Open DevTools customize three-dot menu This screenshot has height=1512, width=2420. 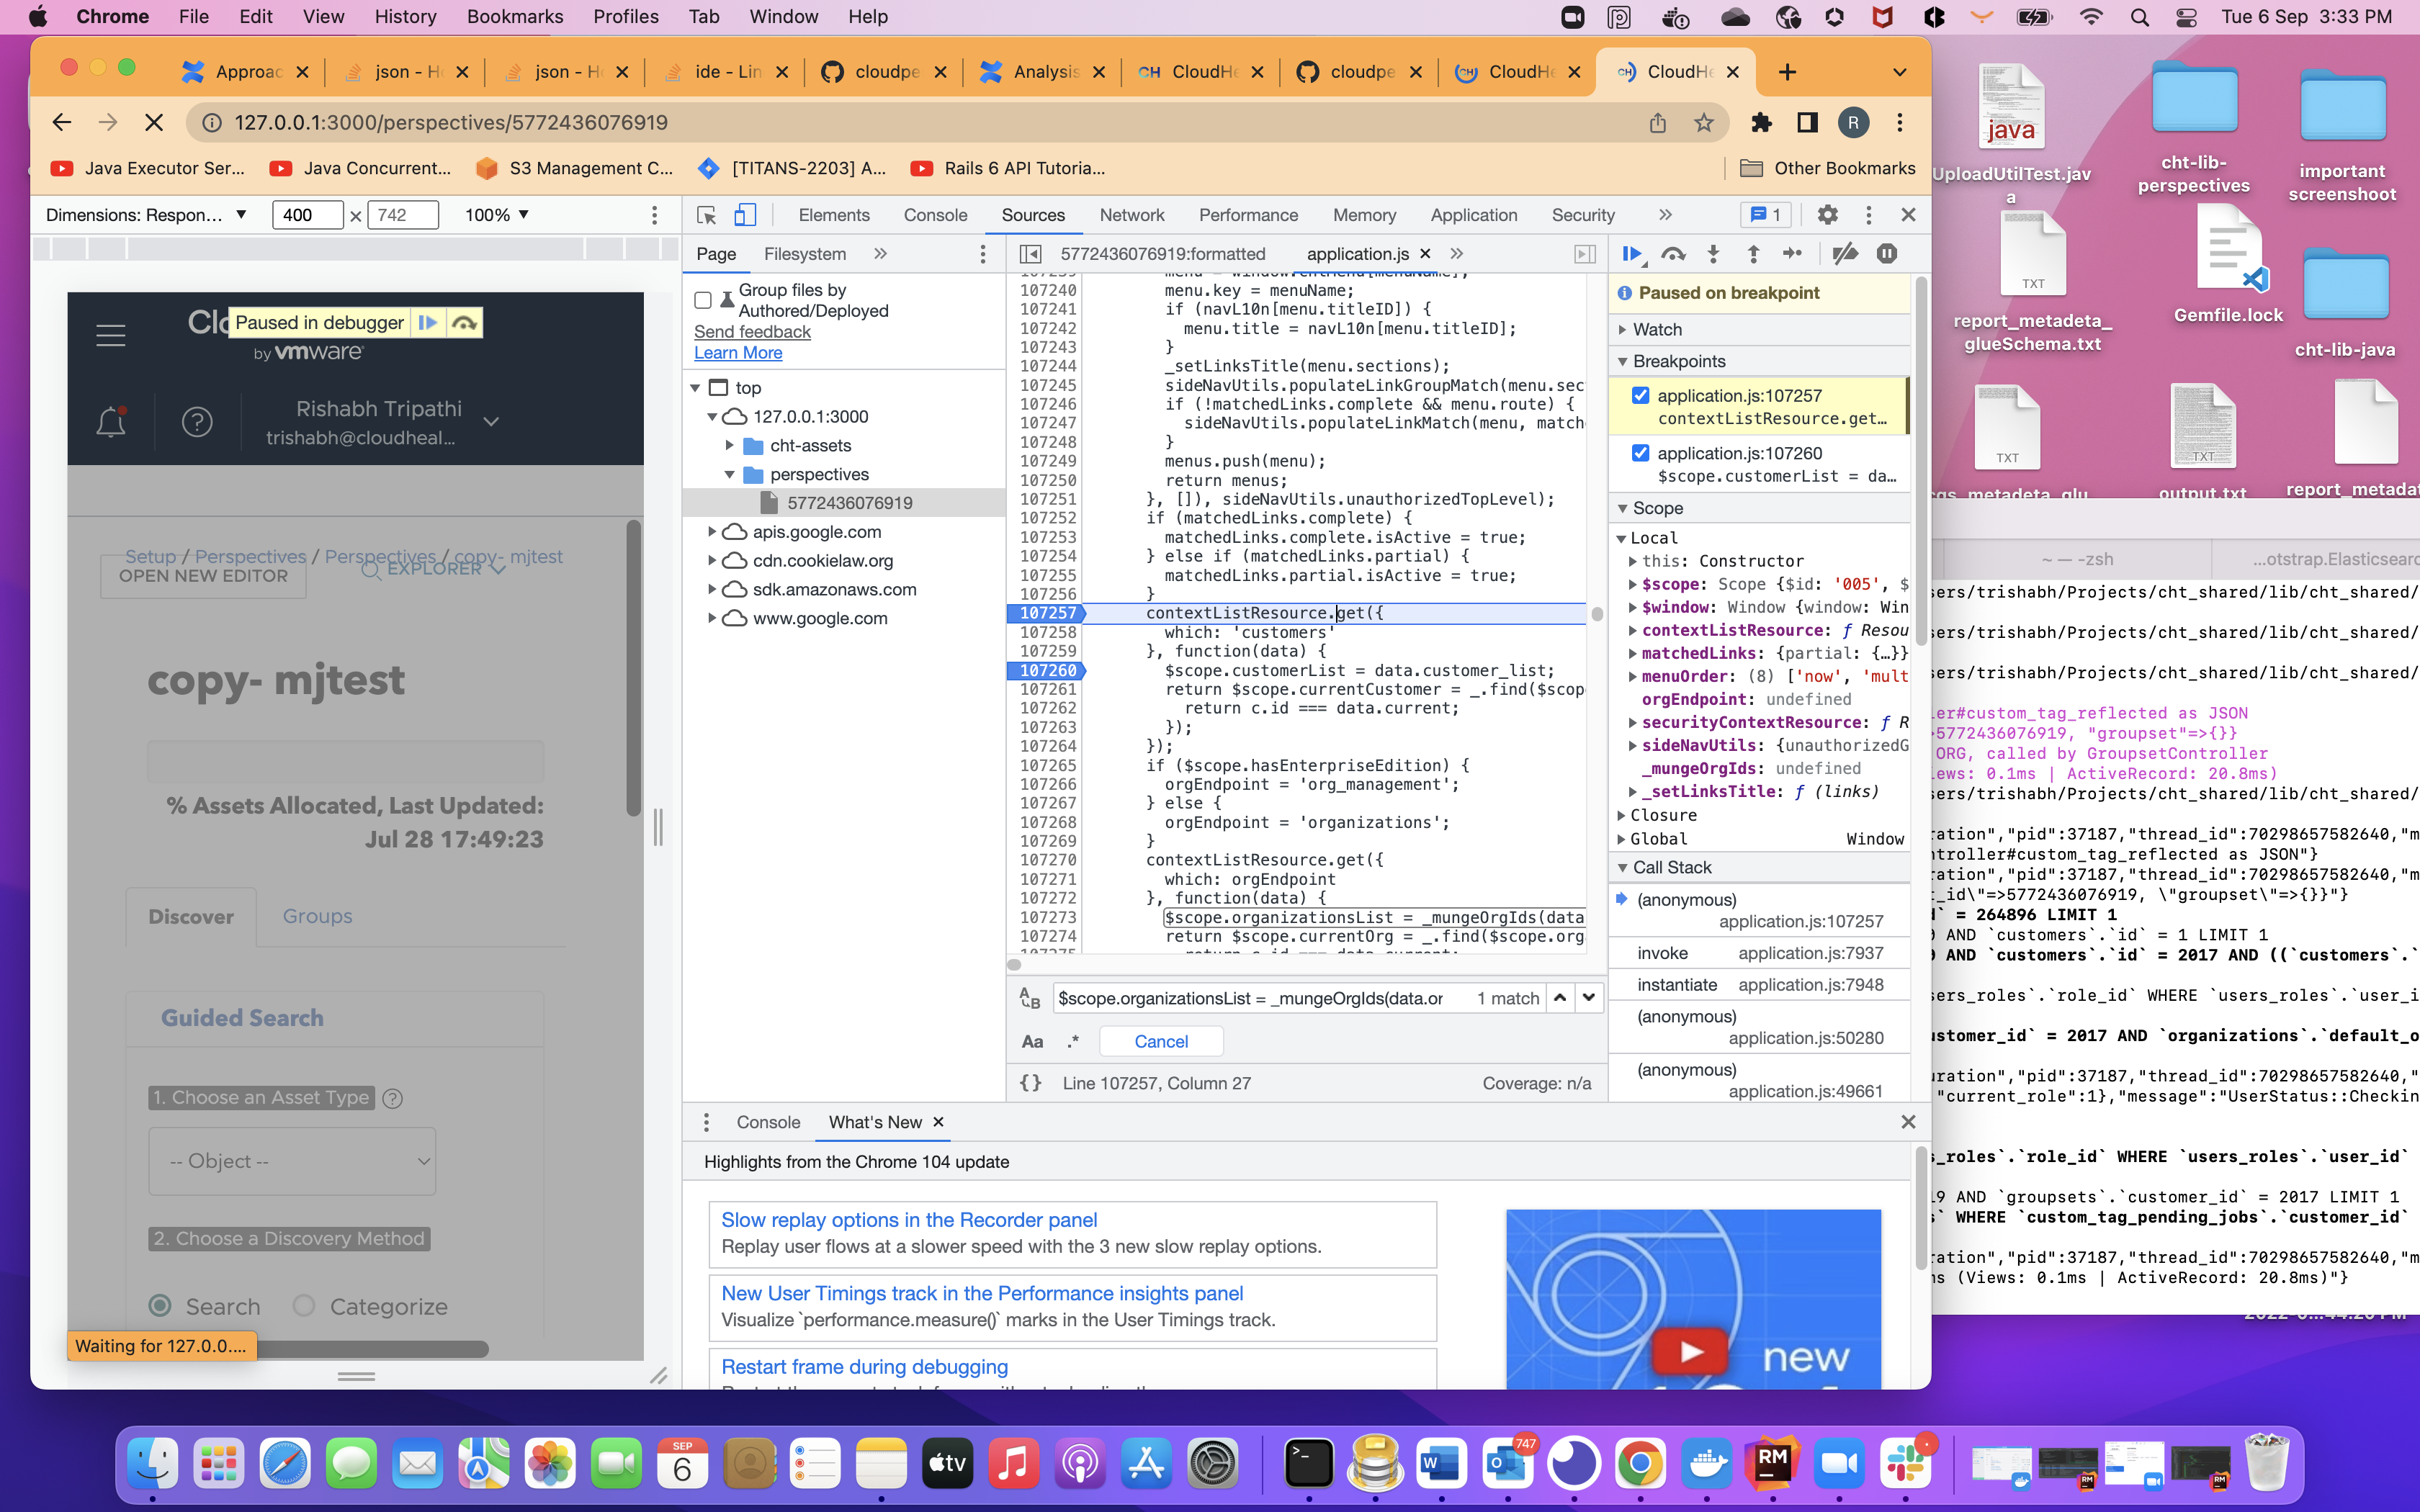point(1868,215)
